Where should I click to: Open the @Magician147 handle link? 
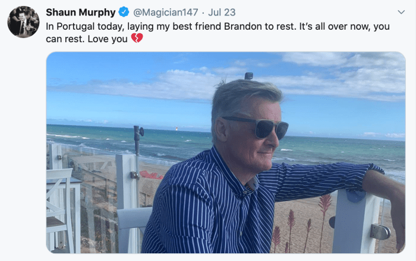point(165,12)
